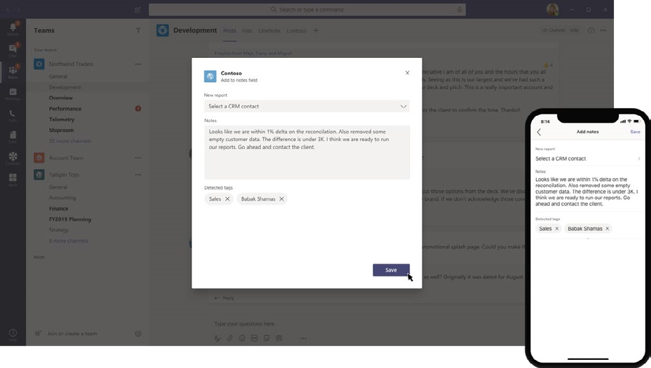The image size is (651, 368).
Task: Open Calls phone icon in left rail
Action: tap(13, 116)
